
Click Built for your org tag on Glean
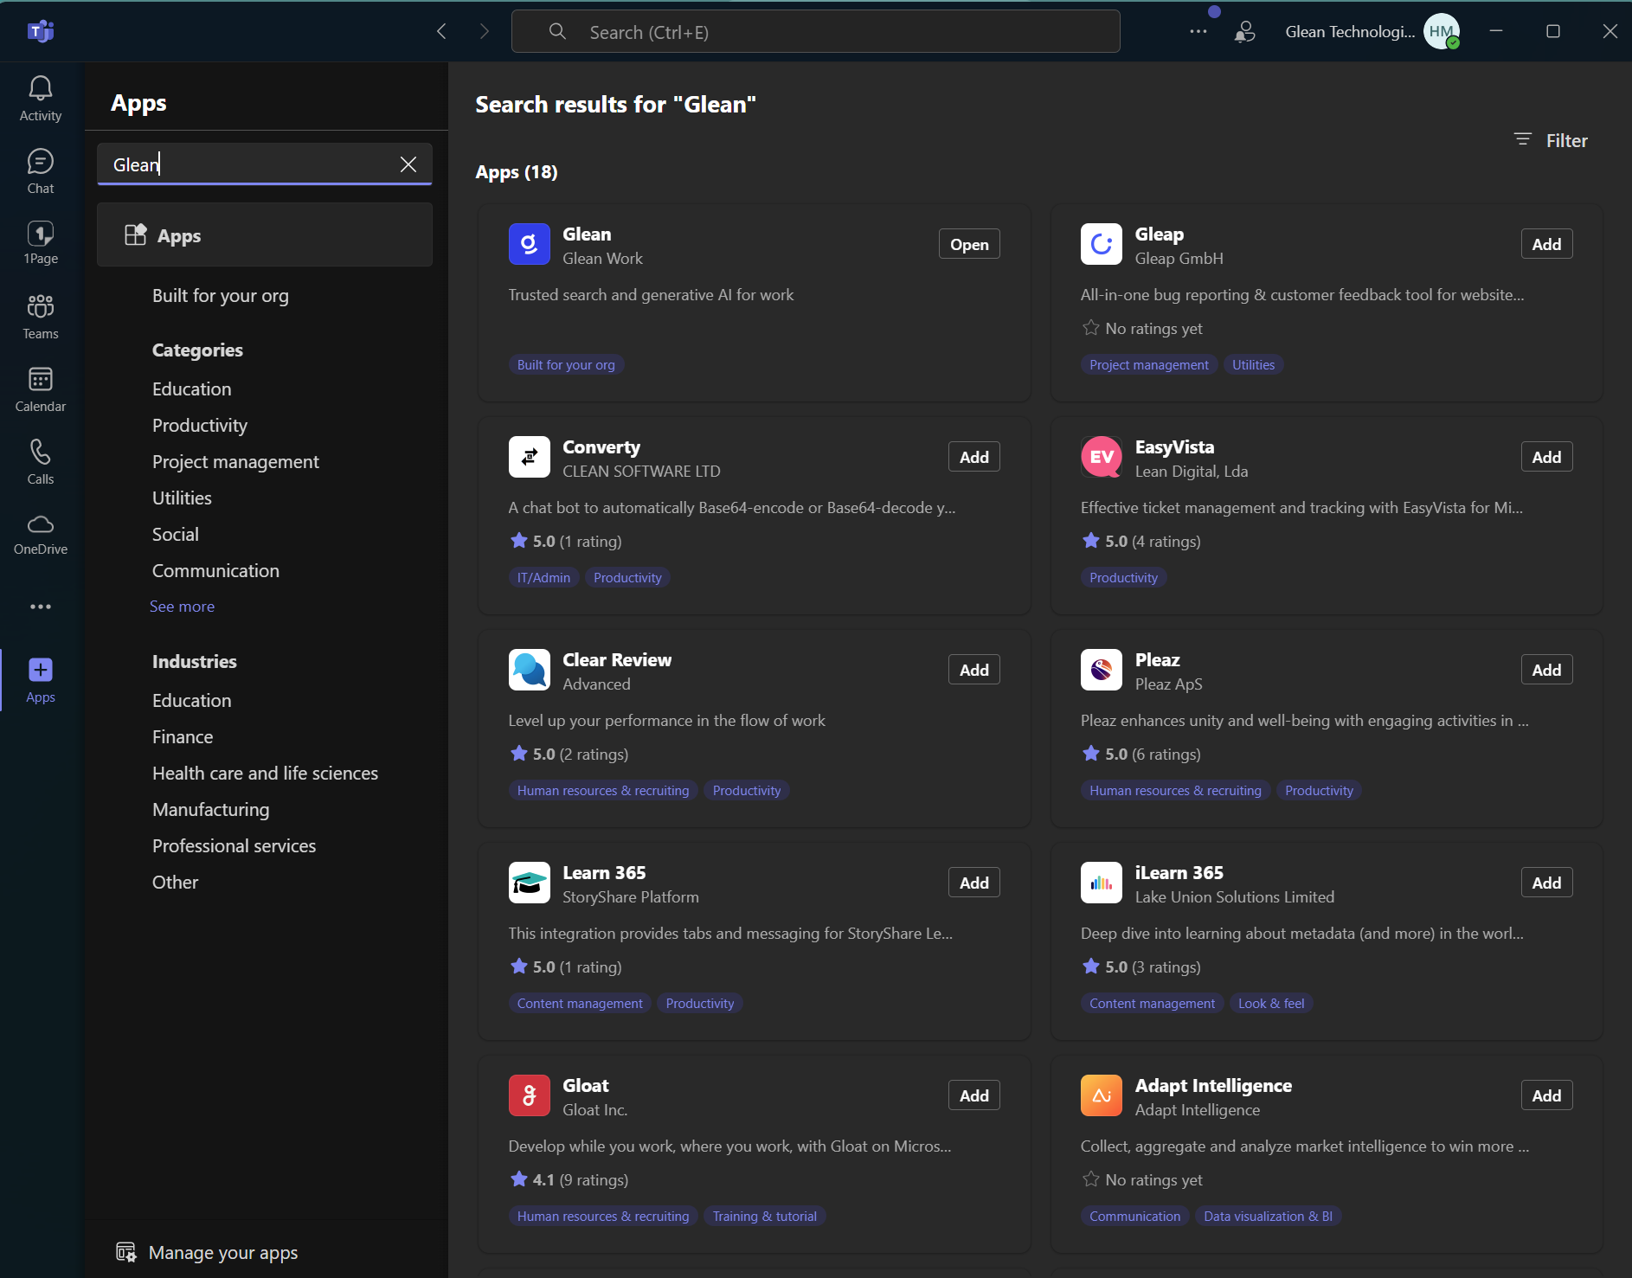pos(566,365)
